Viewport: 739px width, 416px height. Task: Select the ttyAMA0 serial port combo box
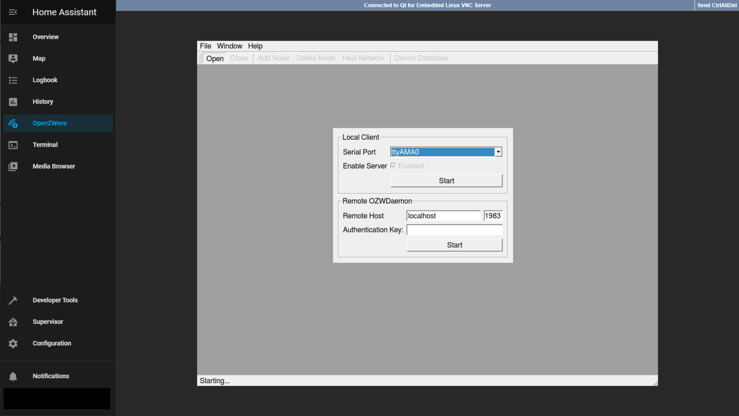[446, 152]
